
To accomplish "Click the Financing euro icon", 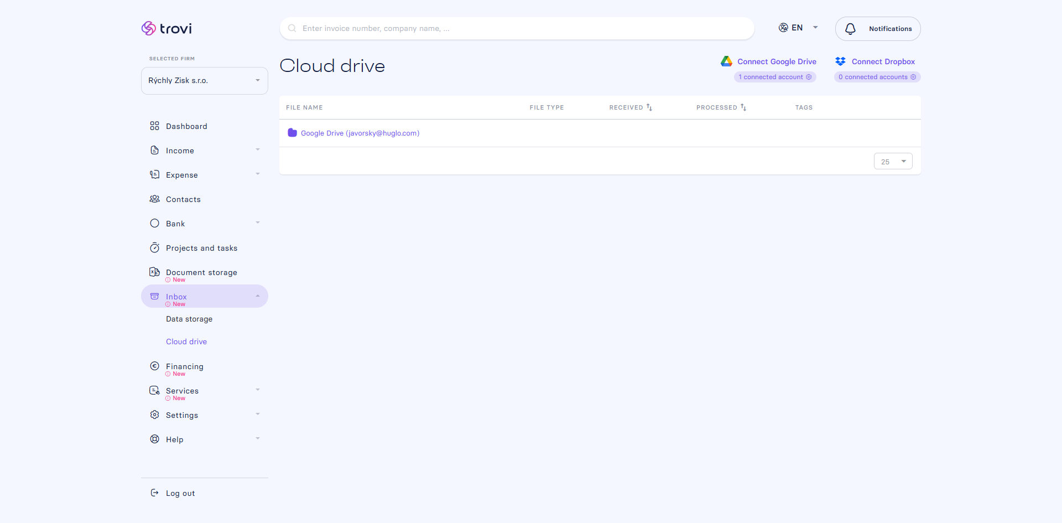I will click(x=154, y=366).
